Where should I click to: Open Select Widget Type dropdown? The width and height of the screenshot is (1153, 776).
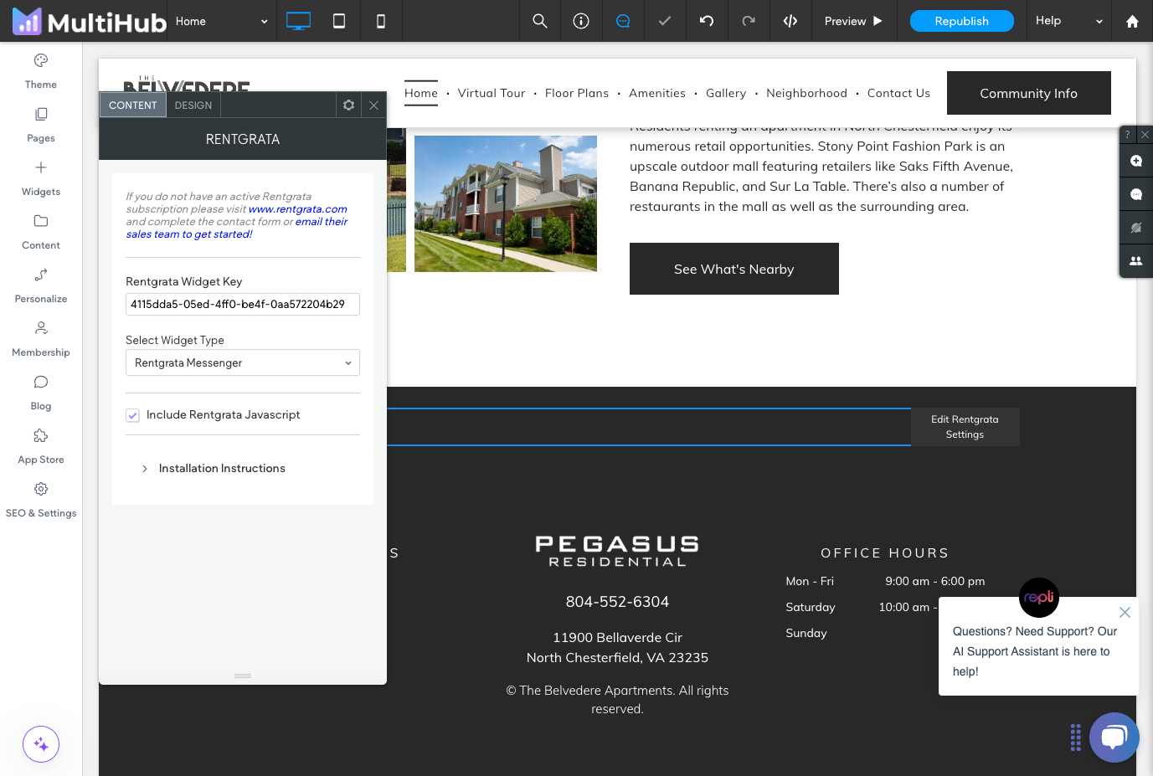click(243, 362)
